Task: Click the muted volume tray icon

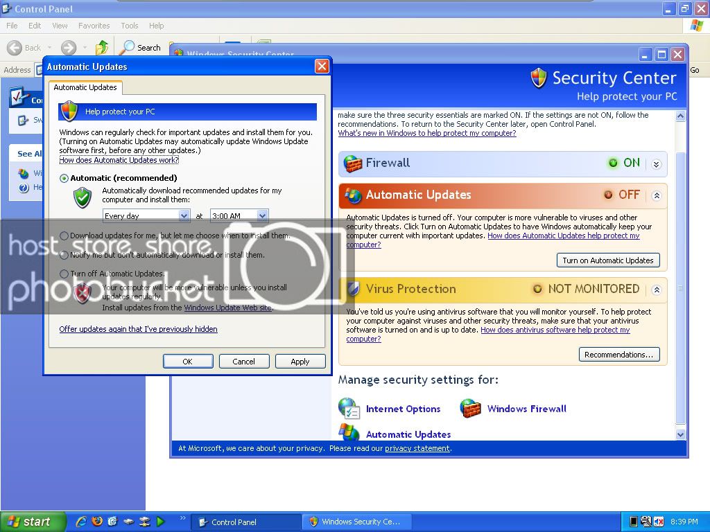Action: pyautogui.click(x=659, y=522)
